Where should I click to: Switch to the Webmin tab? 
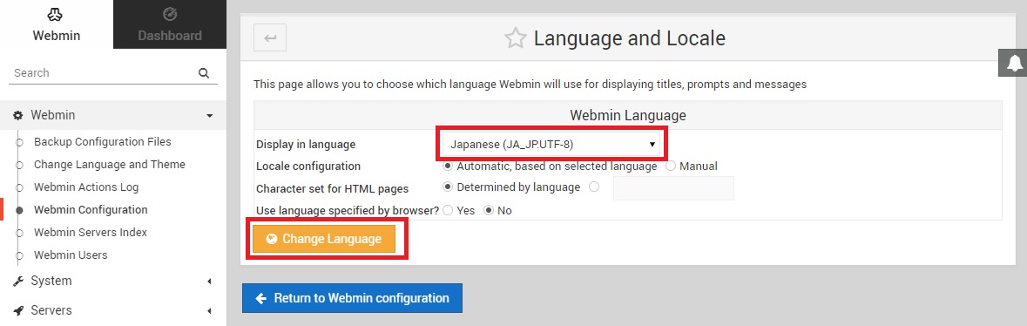tap(57, 24)
